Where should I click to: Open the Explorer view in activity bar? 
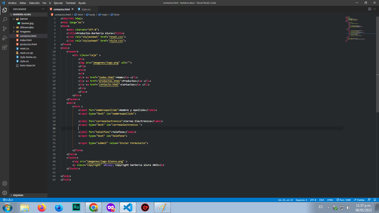click(4, 10)
